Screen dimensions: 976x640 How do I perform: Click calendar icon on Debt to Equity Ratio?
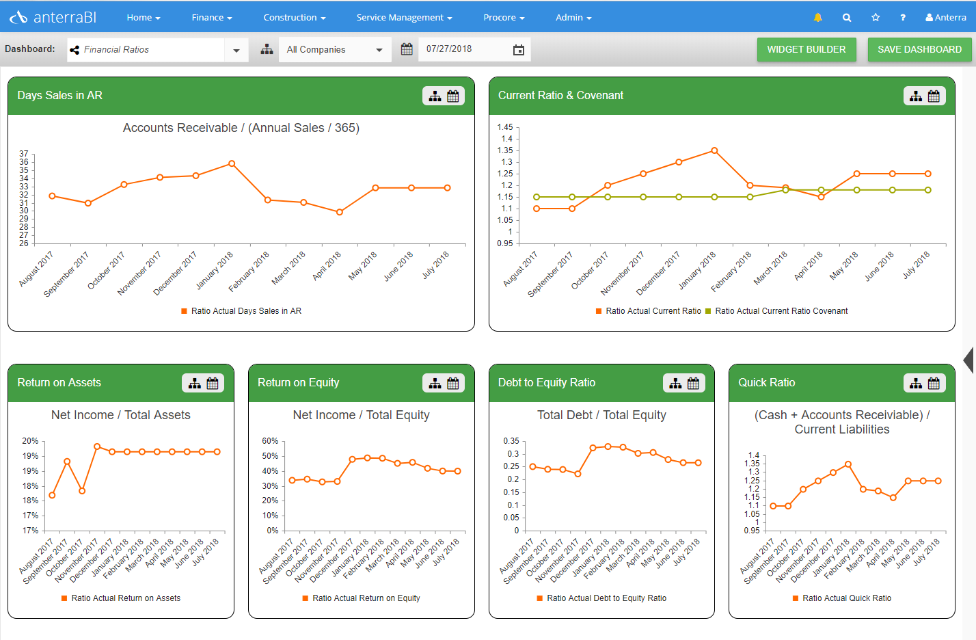click(693, 384)
